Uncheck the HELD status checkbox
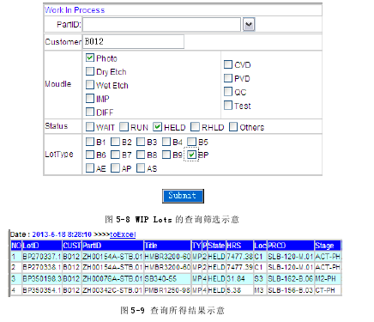The height and width of the screenshot is (322, 374). [x=157, y=127]
